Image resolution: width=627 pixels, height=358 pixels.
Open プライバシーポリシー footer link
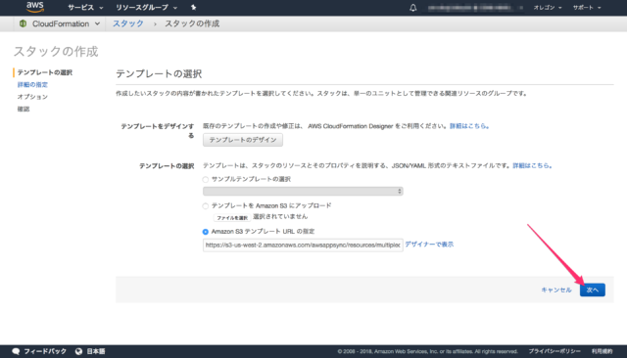coord(555,351)
